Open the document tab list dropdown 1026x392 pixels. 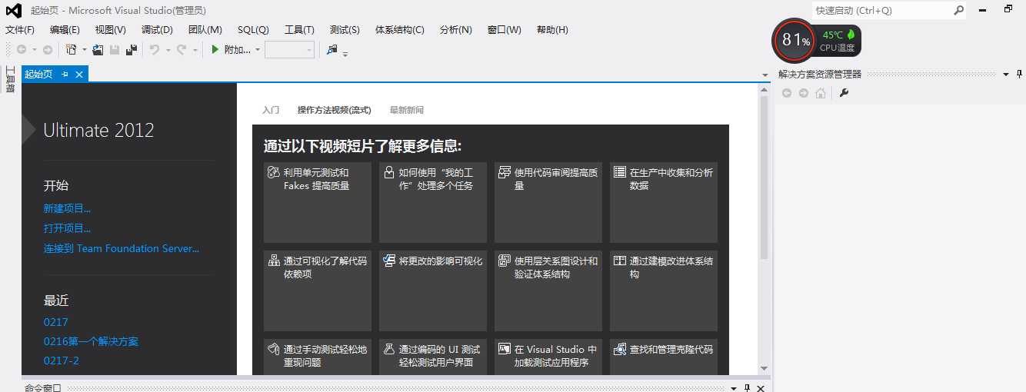(765, 75)
